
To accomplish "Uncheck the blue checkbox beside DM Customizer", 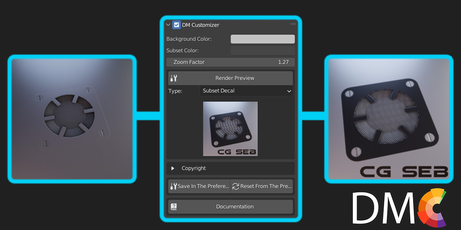I will click(x=176, y=25).
